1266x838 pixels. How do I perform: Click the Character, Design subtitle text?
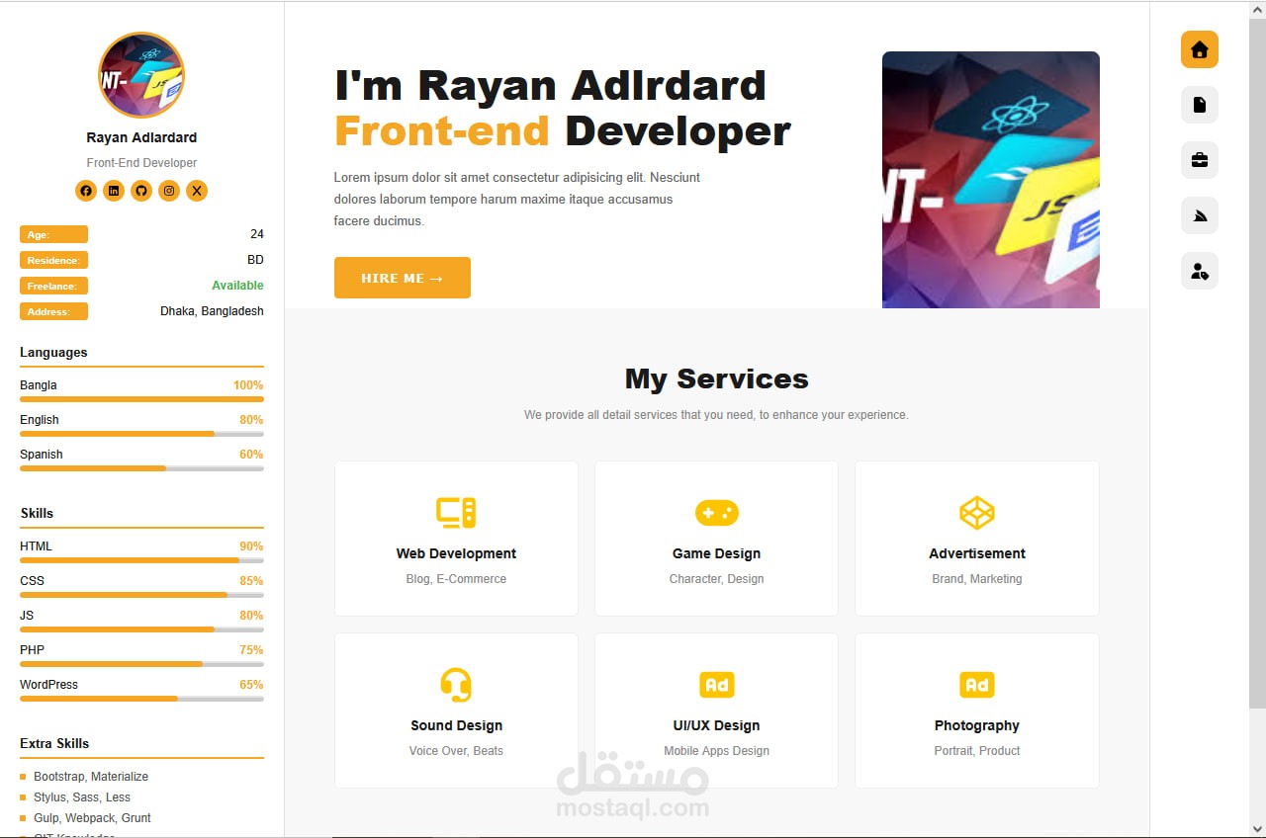(717, 579)
